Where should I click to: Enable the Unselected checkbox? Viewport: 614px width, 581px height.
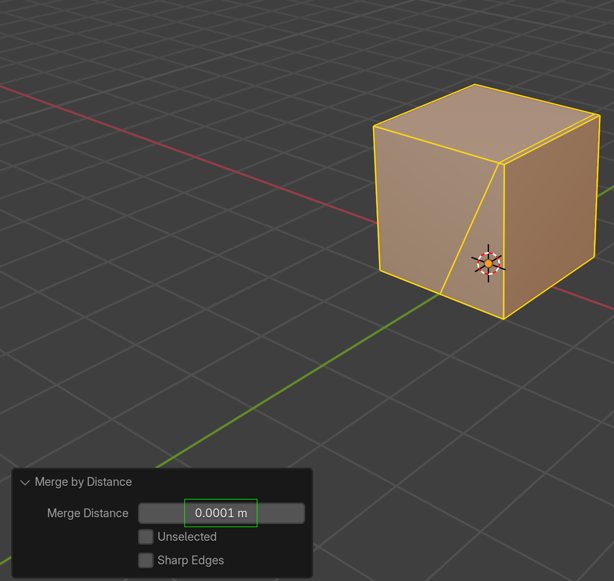coord(146,537)
